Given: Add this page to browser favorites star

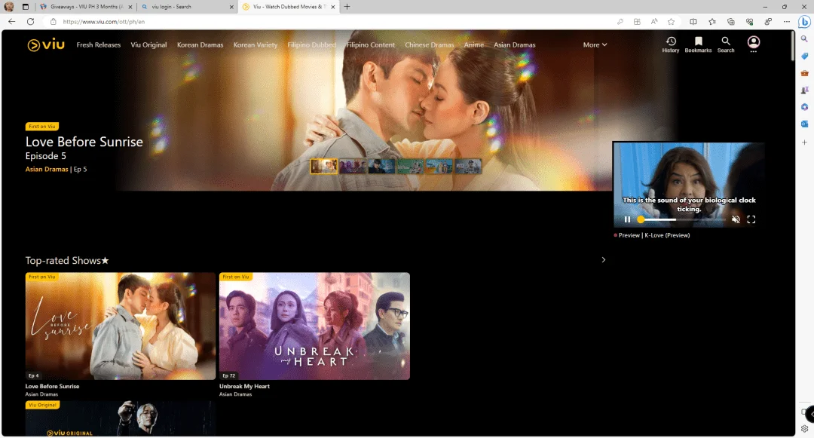Looking at the screenshot, I should pyautogui.click(x=672, y=22).
